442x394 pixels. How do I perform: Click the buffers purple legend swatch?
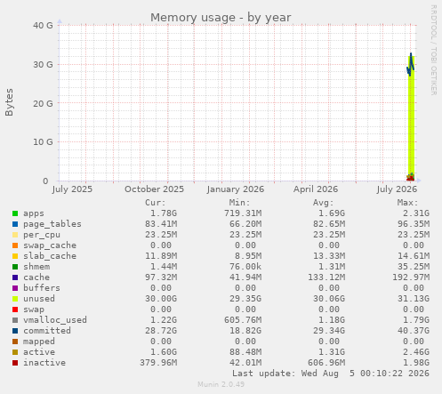coord(15,288)
